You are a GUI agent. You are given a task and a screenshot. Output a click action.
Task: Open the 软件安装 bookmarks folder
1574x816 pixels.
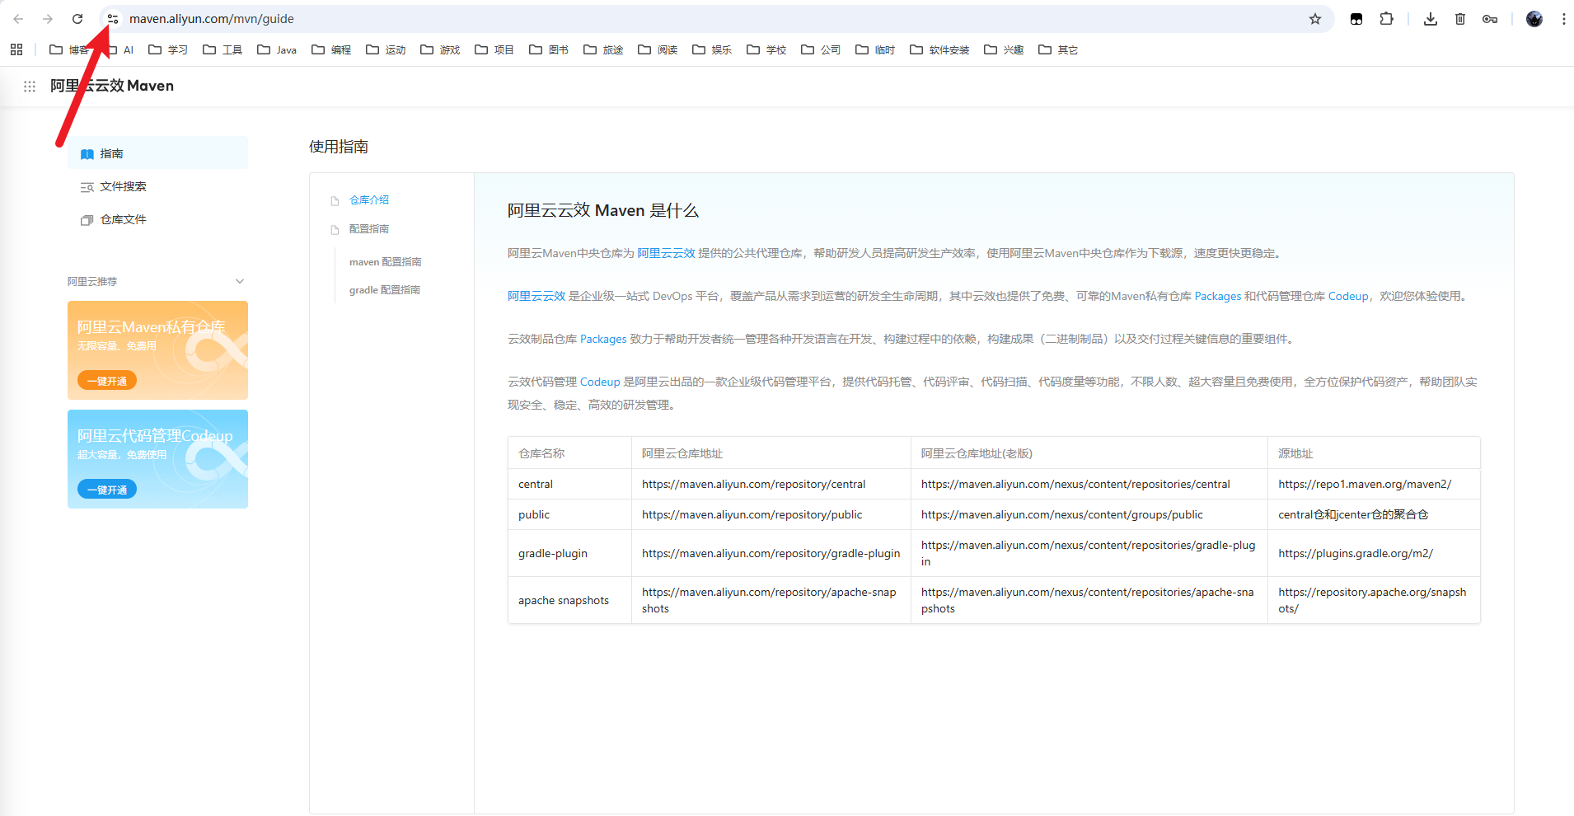(939, 49)
